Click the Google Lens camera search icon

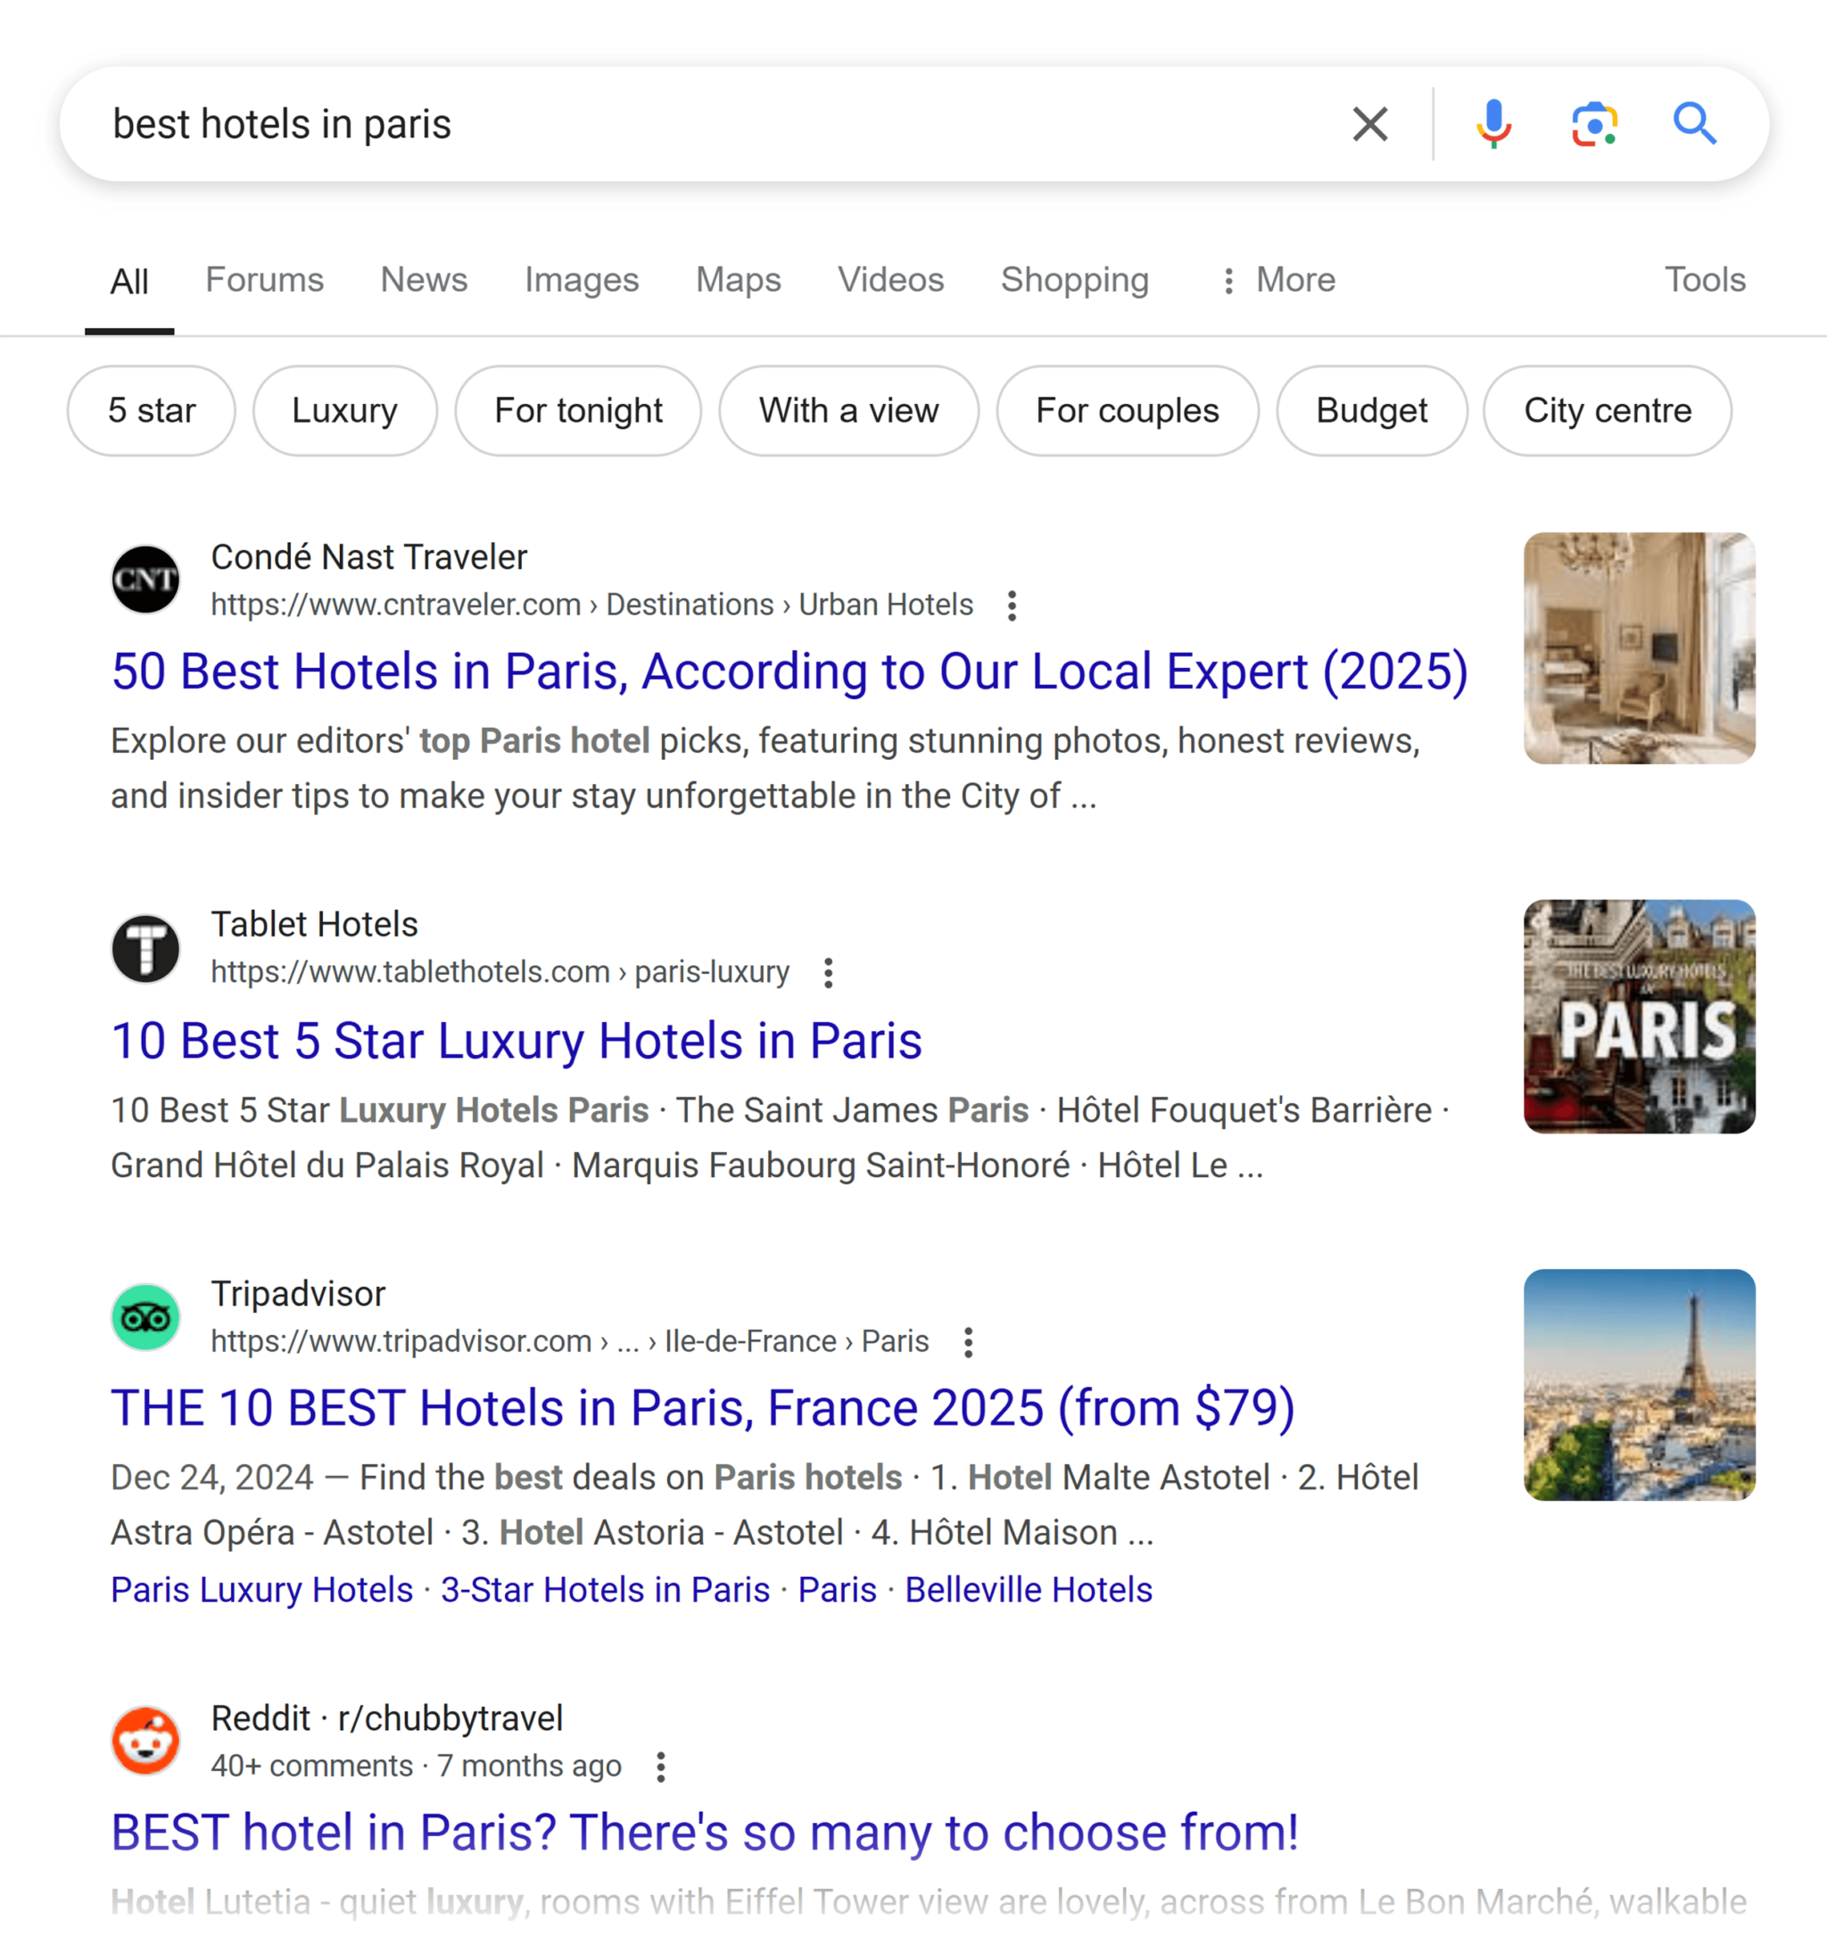pos(1593,124)
